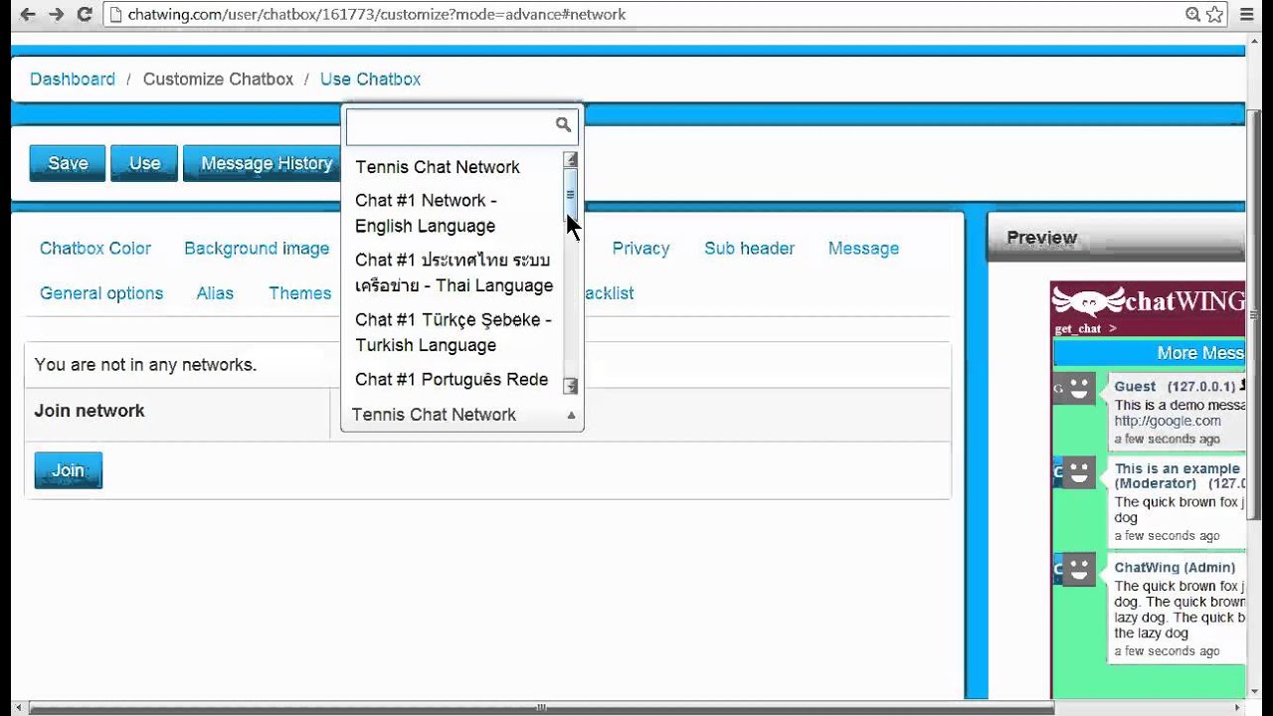
Task: Open the Themes tab
Action: click(299, 293)
